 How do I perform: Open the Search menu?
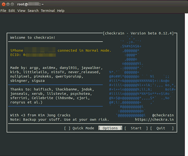tap(33, 11)
